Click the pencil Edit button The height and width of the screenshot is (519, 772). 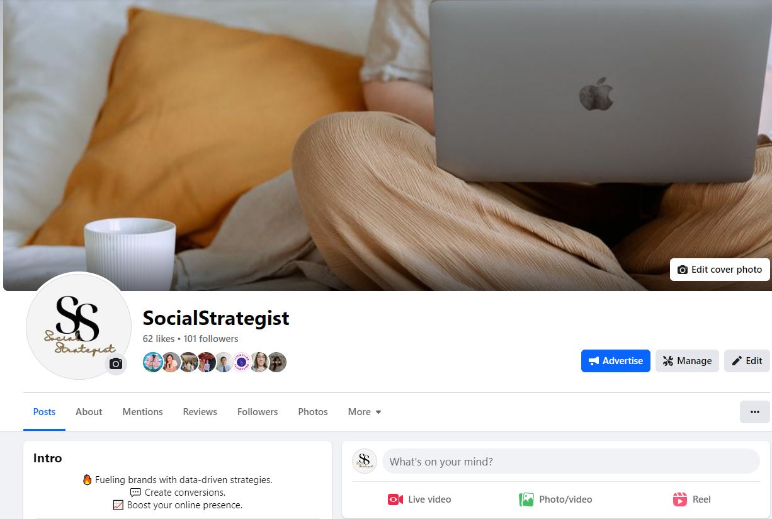point(747,361)
